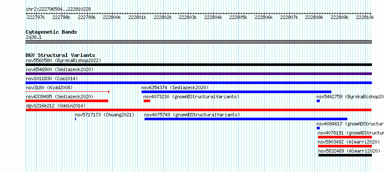
Task: Select the black nsv5560580 variant bar
Action: click(x=198, y=65)
